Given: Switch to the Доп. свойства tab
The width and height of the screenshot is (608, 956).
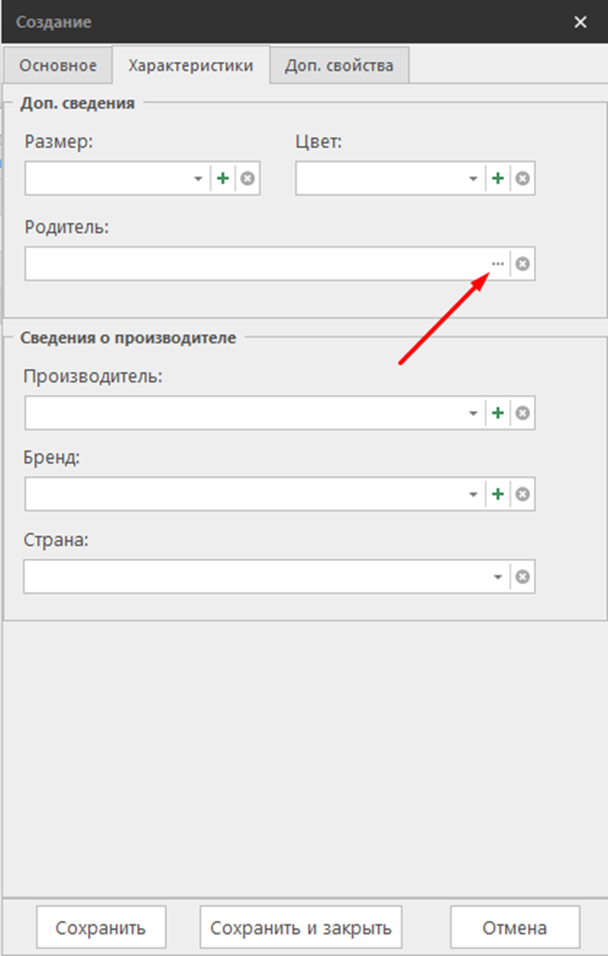Looking at the screenshot, I should (339, 66).
